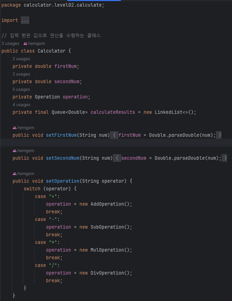Click the author people icon above setSecondNum
This screenshot has width=232, height=301.
coord(15,151)
